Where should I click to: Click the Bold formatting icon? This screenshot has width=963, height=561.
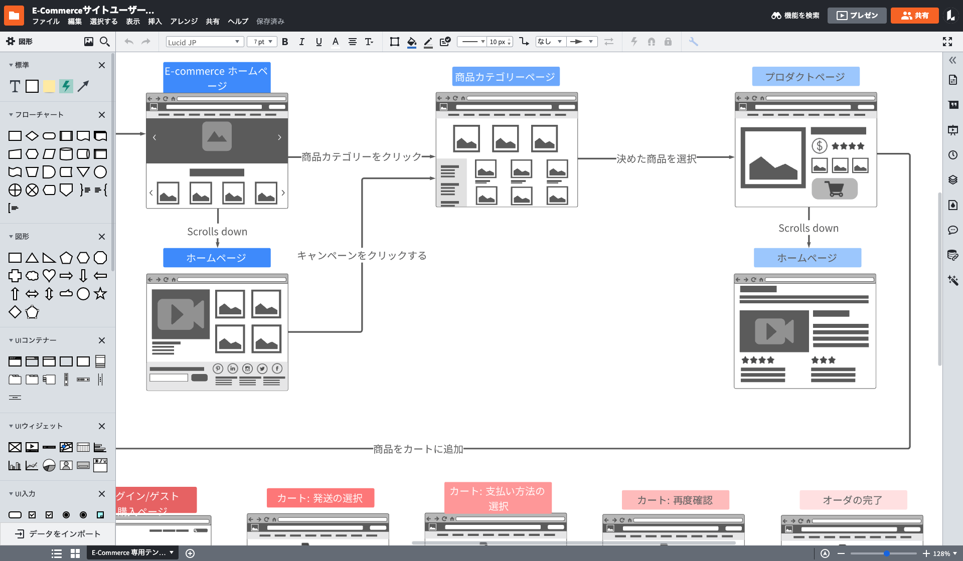[x=285, y=42]
